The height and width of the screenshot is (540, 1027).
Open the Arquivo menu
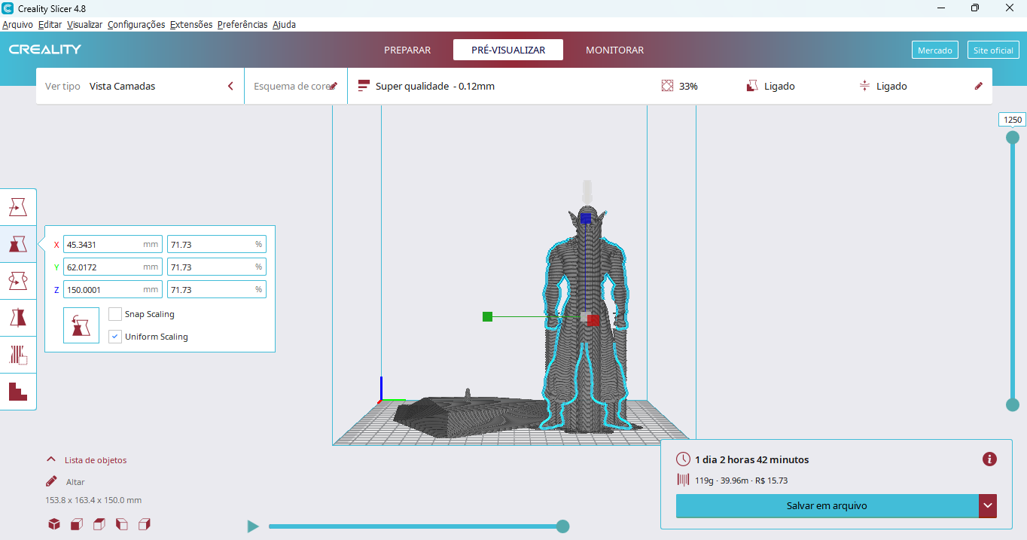point(17,24)
